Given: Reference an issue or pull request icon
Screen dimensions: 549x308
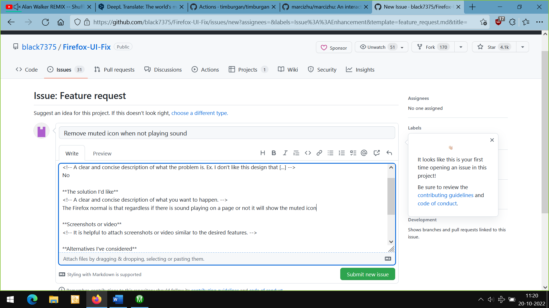Looking at the screenshot, I should click(x=377, y=153).
